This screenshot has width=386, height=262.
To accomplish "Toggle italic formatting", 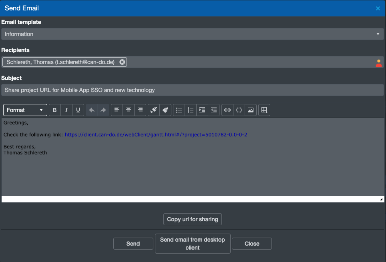I will point(66,110).
